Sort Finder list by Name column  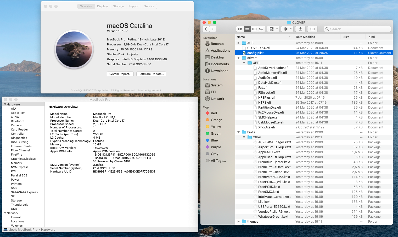(x=264, y=37)
